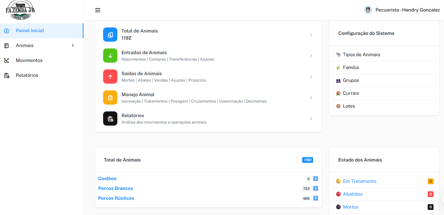The width and height of the screenshot is (444, 215).
Task: Open the Porcos Brancos link
Action: (116, 188)
